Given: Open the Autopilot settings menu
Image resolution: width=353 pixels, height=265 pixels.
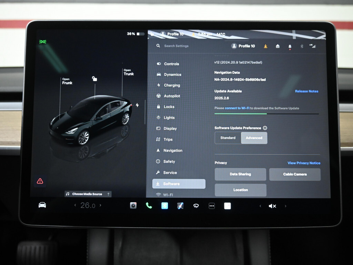Looking at the screenshot, I should click(x=172, y=96).
